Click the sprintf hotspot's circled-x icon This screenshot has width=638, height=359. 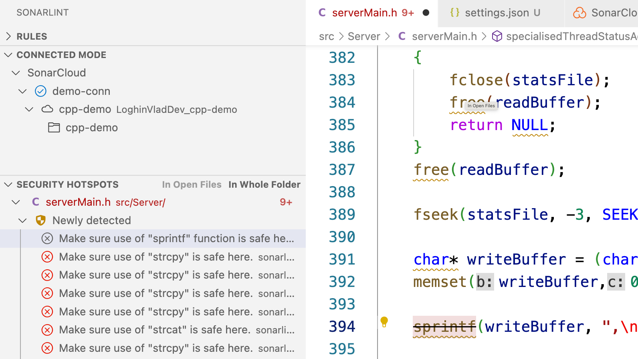[47, 239]
